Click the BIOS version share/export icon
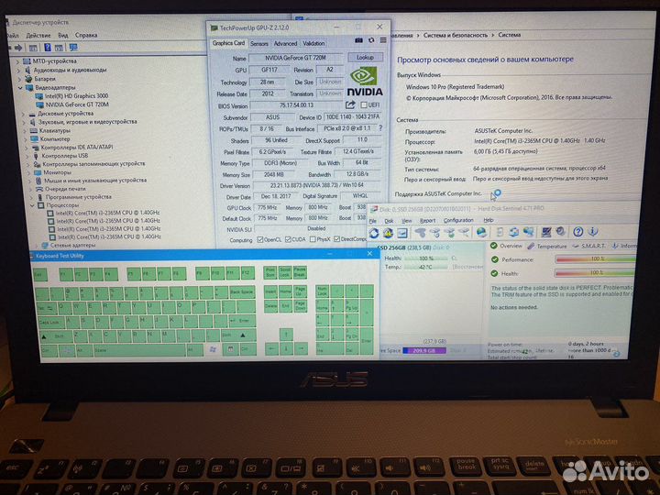This screenshot has height=495, width=660. [x=352, y=105]
